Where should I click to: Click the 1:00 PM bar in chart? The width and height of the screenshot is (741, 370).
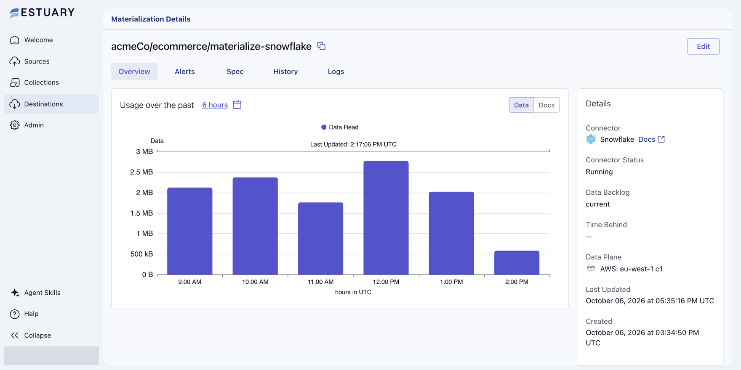point(451,233)
